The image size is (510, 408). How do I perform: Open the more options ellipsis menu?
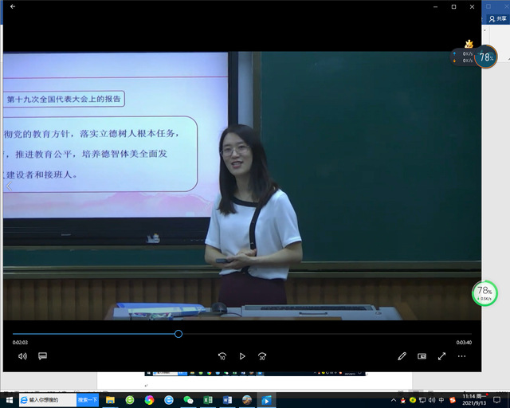click(x=462, y=356)
